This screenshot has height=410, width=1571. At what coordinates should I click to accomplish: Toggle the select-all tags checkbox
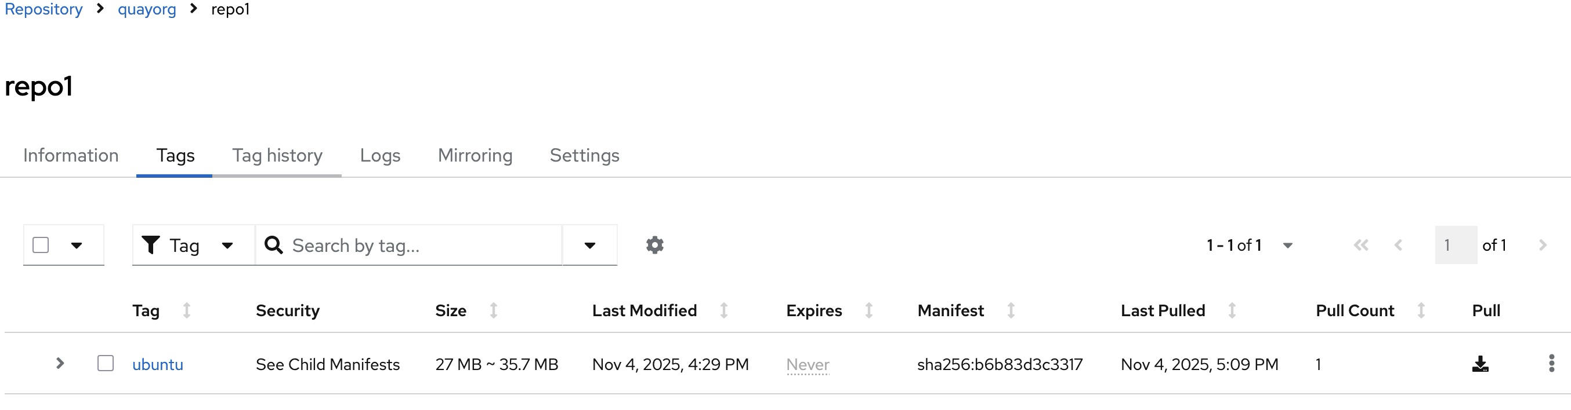[41, 245]
